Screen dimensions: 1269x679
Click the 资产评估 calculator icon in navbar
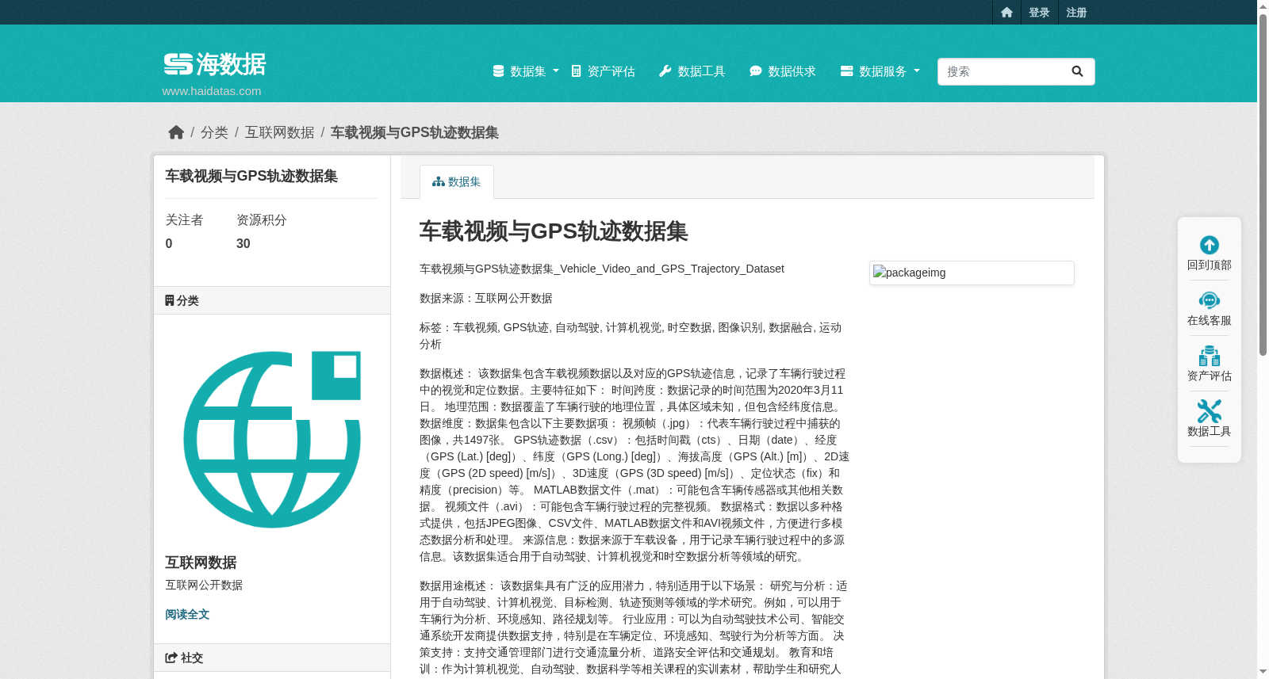click(577, 71)
